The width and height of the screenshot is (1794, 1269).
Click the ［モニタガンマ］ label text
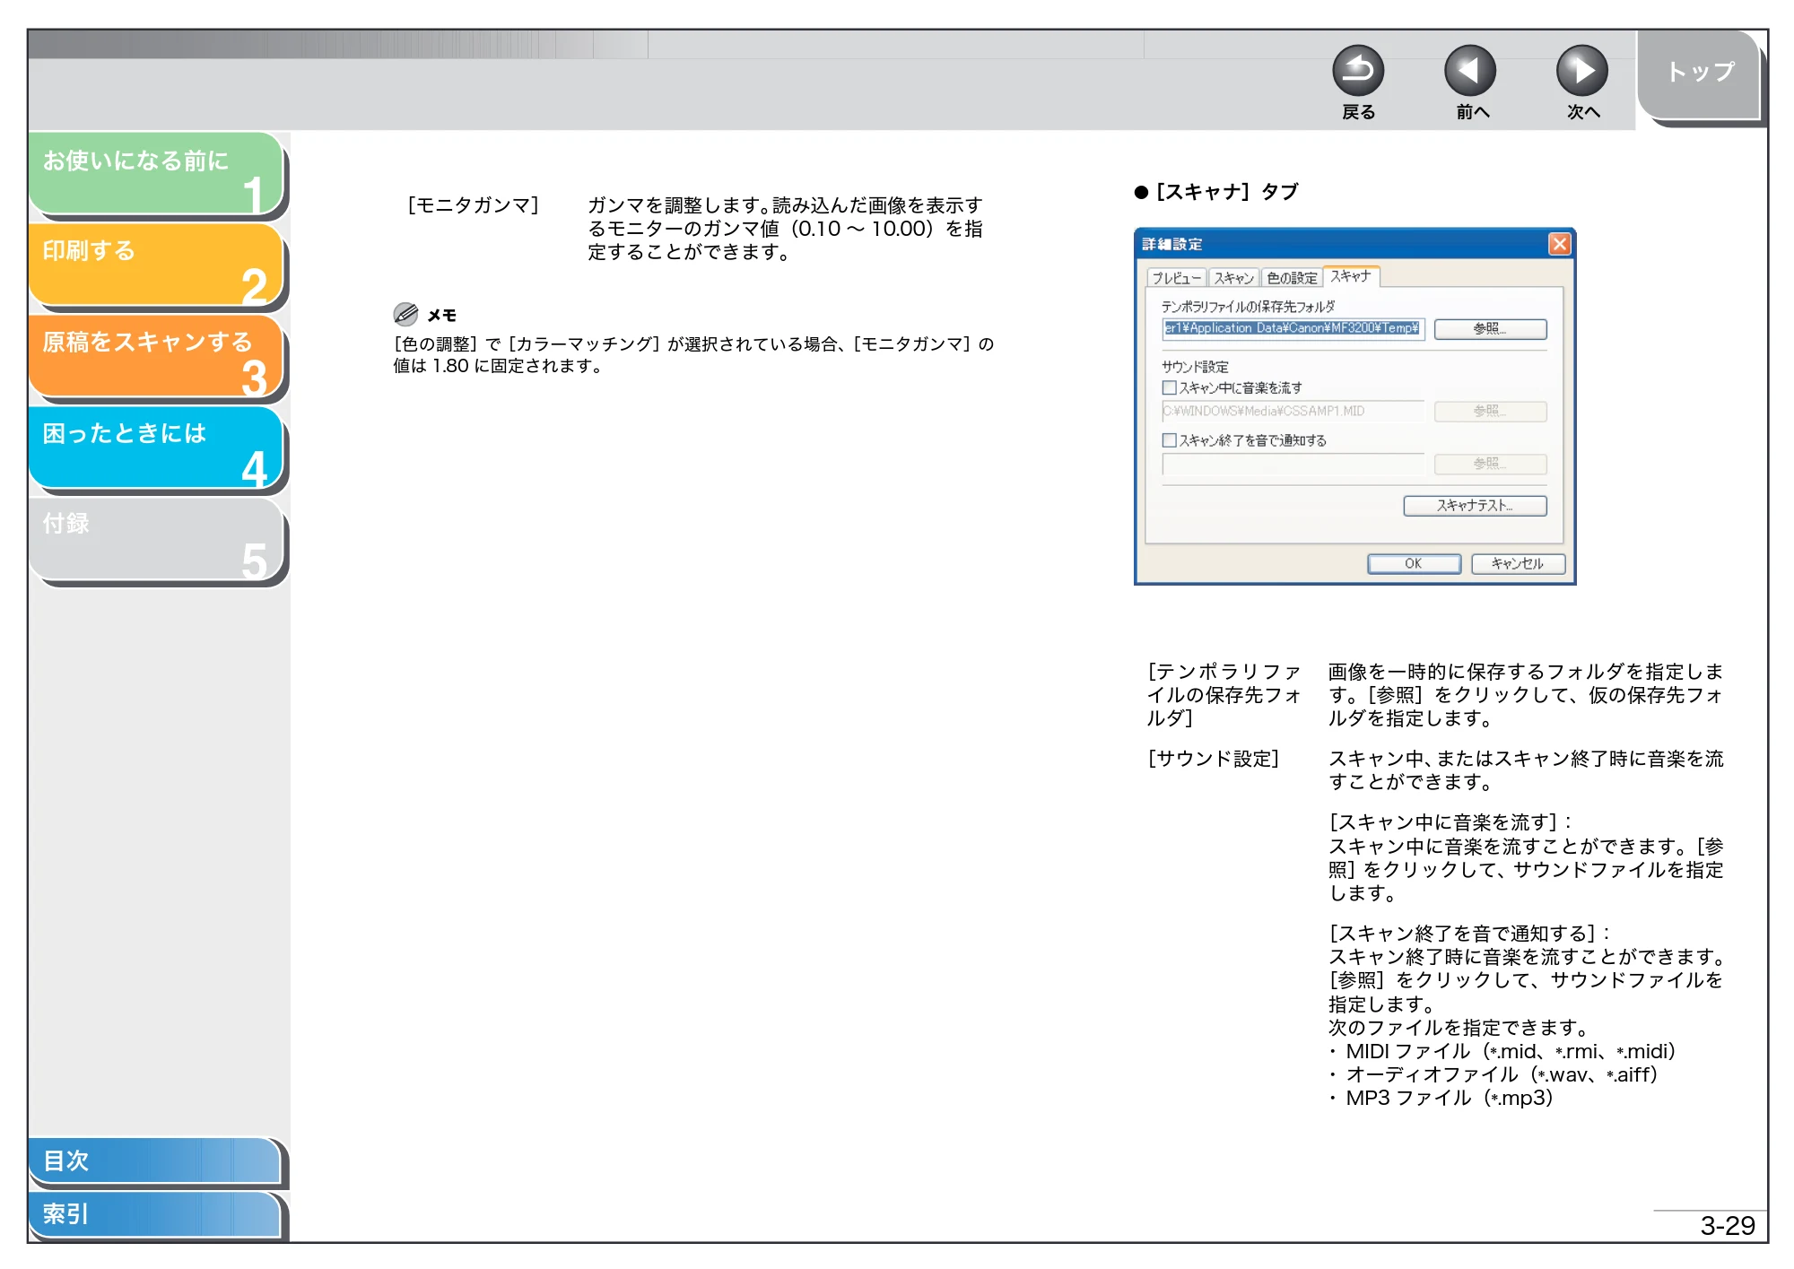pos(473,205)
